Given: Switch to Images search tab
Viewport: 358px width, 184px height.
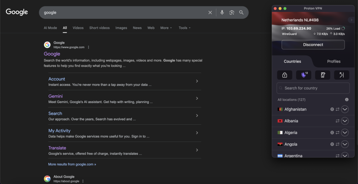Looking at the screenshot, I should pyautogui.click(x=121, y=28).
